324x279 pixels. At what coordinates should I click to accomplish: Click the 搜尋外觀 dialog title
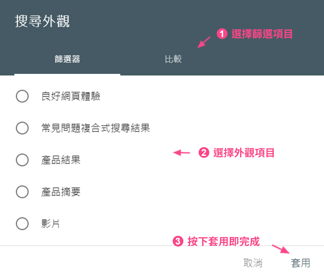(x=42, y=21)
